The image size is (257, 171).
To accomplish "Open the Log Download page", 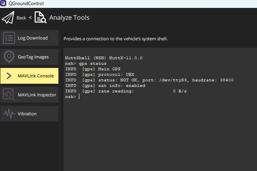I will (32, 38).
